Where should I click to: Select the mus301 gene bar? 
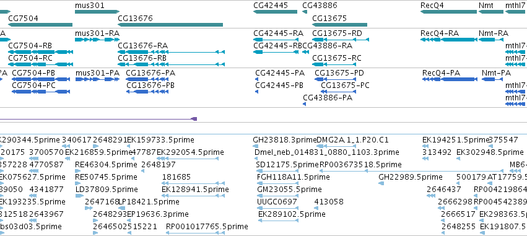97,12
